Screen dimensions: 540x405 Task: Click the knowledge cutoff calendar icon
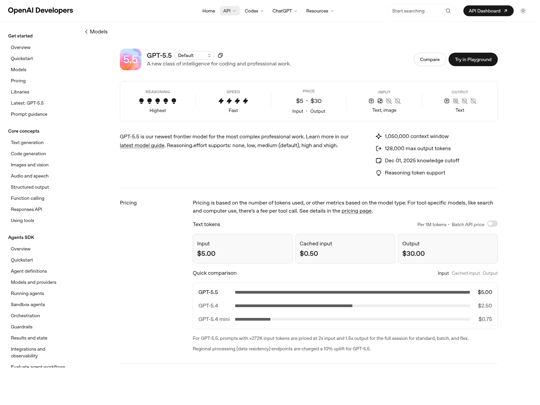[379, 161]
